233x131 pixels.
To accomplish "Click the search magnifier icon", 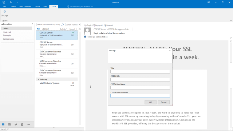I will tap(63, 24).
